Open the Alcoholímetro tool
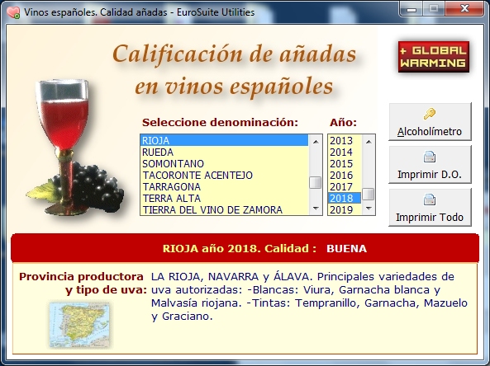Image resolution: width=490 pixels, height=366 pixels. pyautogui.click(x=430, y=121)
